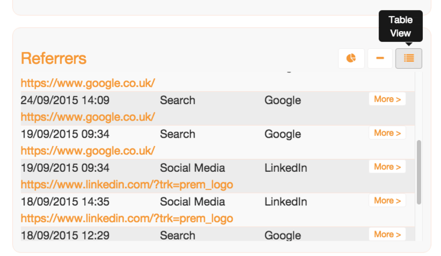Click More for 24/09/2015 14:09 entry
This screenshot has width=441, height=256.
387,99
